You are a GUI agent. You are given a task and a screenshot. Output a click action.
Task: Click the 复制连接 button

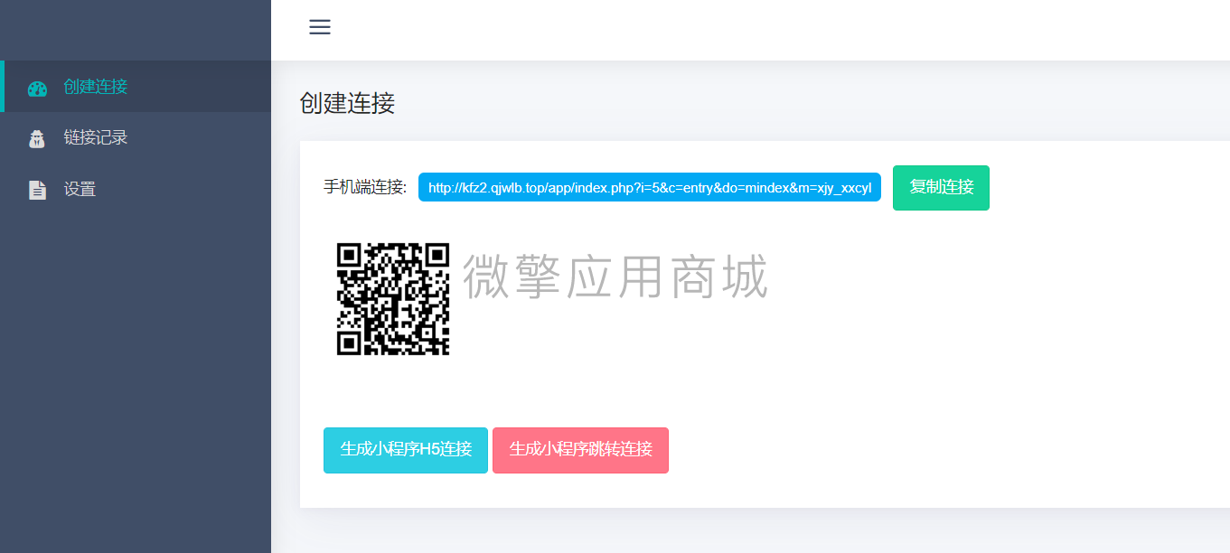(941, 188)
